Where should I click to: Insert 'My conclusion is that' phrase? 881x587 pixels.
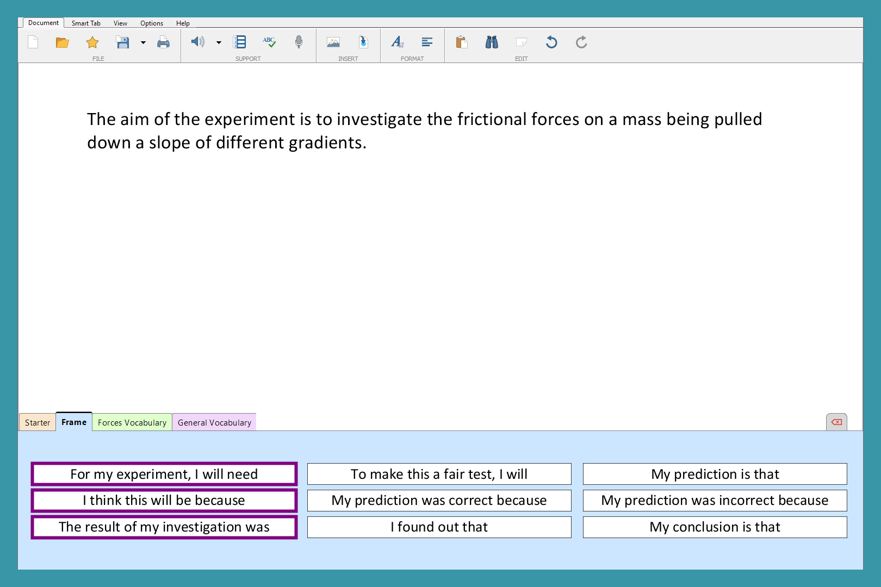pyautogui.click(x=715, y=527)
